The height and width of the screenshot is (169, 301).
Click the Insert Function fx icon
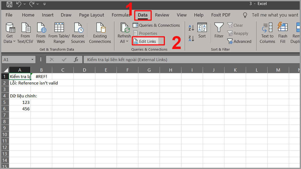click(76, 60)
